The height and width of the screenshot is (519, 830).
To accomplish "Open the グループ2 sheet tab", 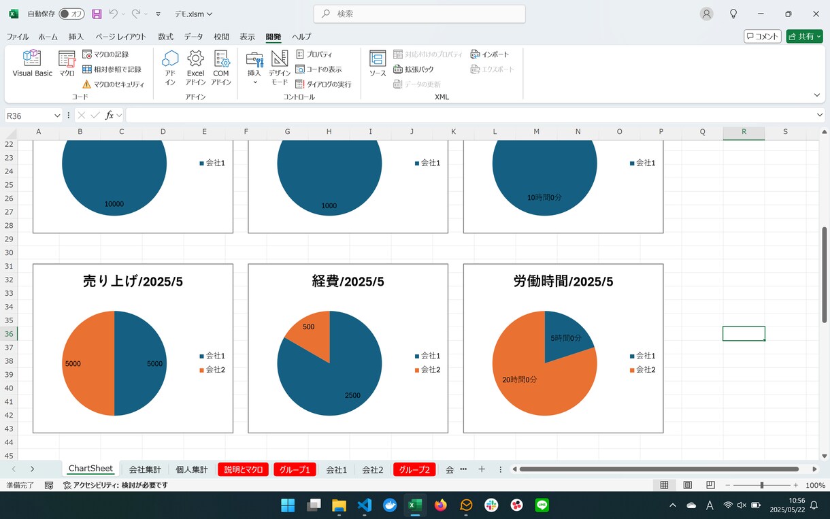I will (x=414, y=469).
